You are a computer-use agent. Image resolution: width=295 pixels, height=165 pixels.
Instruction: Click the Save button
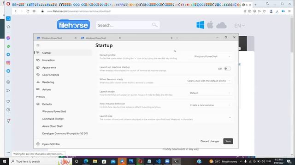pyautogui.click(x=228, y=141)
